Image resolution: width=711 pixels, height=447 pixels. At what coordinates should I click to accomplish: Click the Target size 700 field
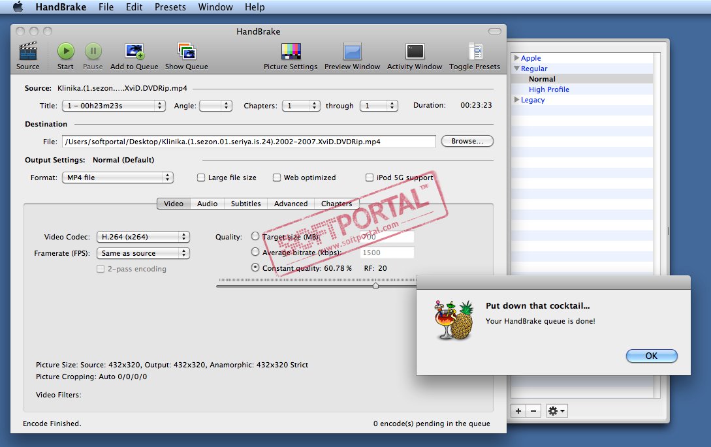(x=387, y=237)
